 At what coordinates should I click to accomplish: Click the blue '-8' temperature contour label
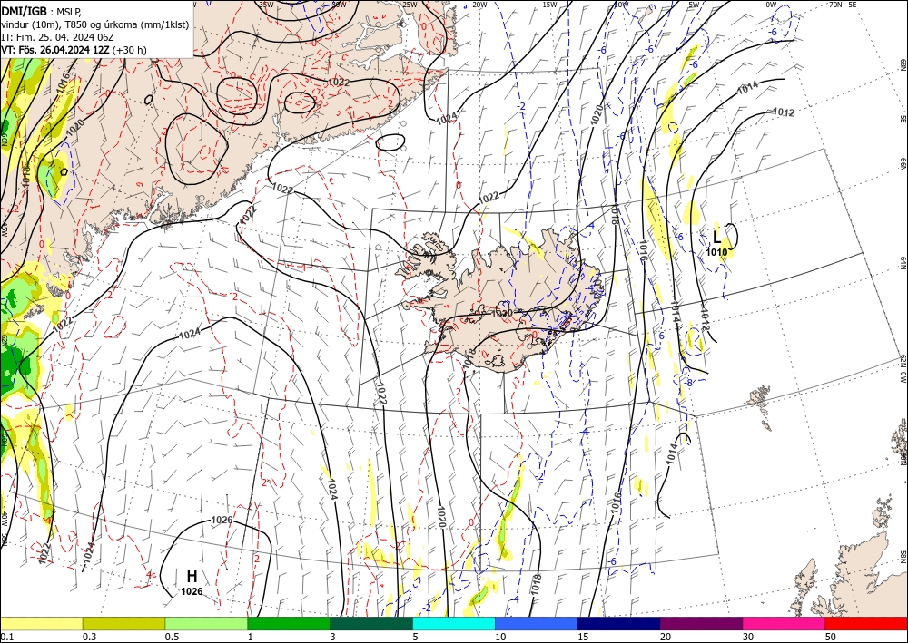click(x=688, y=383)
